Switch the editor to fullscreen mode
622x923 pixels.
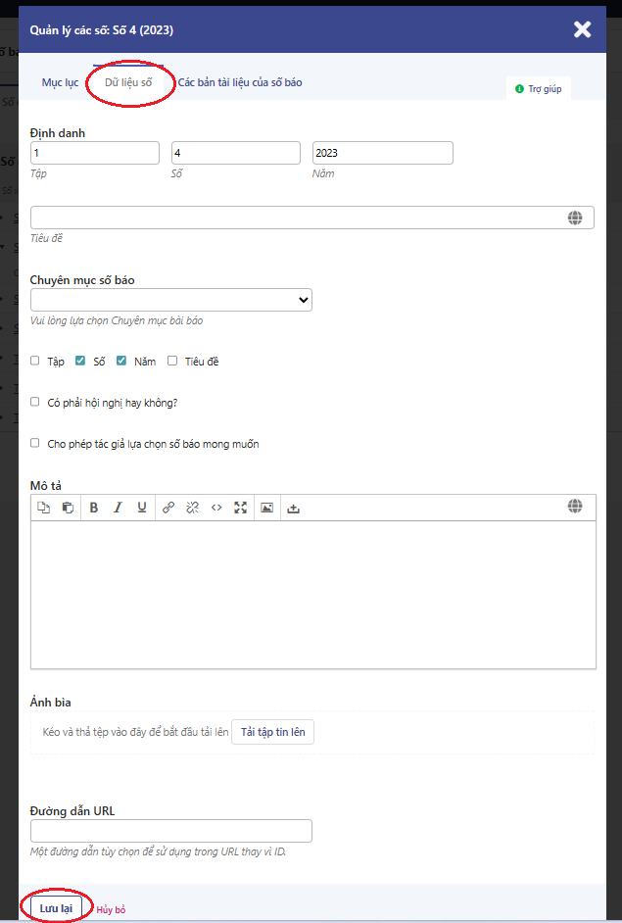pyautogui.click(x=240, y=508)
